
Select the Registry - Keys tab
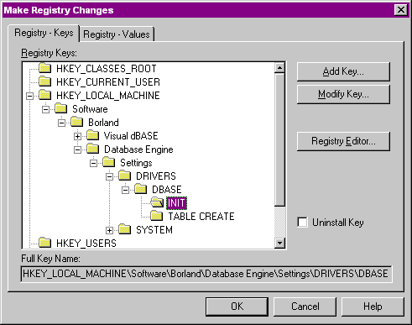pyautogui.click(x=44, y=33)
